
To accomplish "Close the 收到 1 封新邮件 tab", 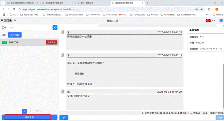I will point(107,3).
